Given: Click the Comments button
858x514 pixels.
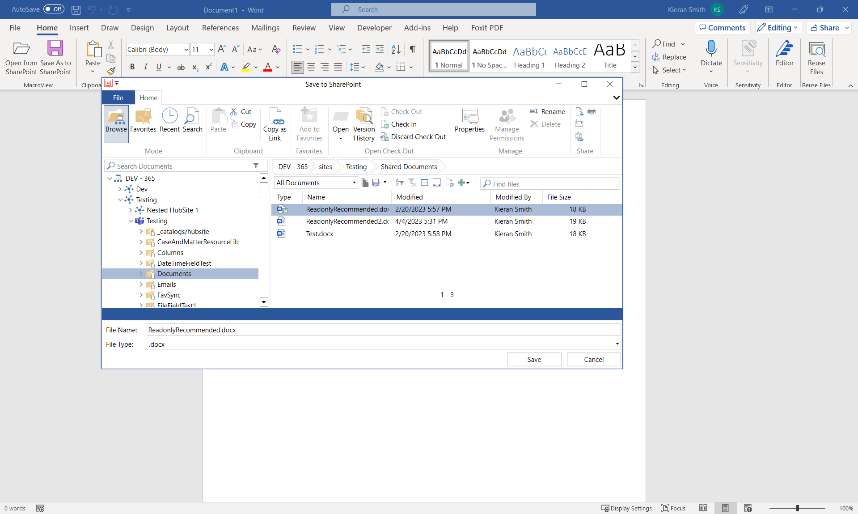Looking at the screenshot, I should [x=723, y=28].
